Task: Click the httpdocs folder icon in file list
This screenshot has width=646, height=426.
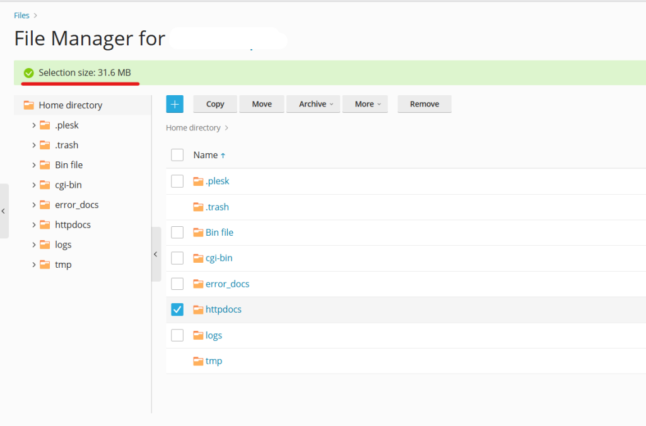Action: [x=198, y=309]
